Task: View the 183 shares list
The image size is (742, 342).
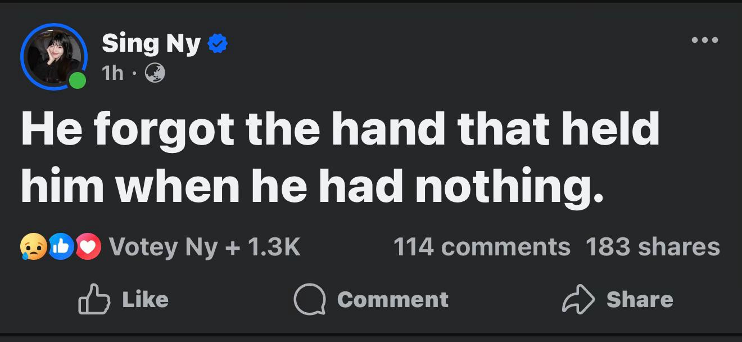Action: point(653,247)
